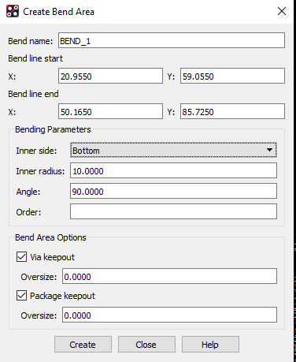The image size is (296, 362).
Task: Click the Bend Area Options group label
Action: click(50, 237)
